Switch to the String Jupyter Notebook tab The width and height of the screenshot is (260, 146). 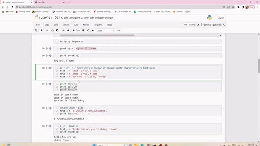tap(17, 2)
